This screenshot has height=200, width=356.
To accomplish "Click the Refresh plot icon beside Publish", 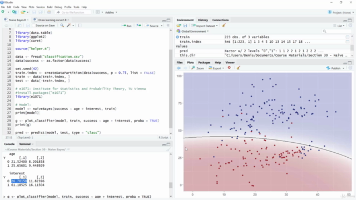I will pyautogui.click(x=350, y=68).
